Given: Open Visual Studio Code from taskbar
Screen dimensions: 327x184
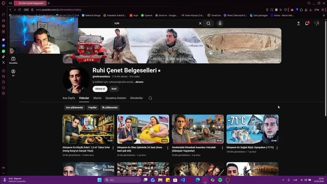Looking at the screenshot, I should pos(183,180).
